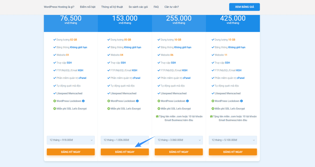Click 'Website 11' text

221,55
